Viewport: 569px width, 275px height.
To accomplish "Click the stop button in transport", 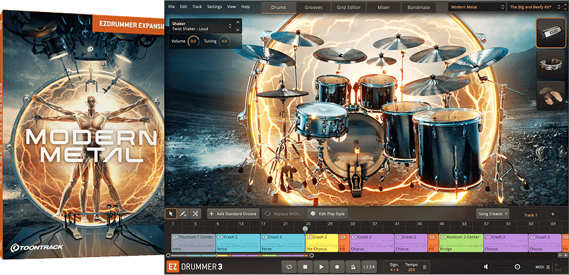I will pos(305,267).
